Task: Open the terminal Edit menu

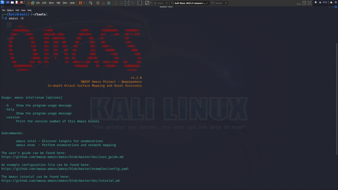Action: [x=17, y=10]
